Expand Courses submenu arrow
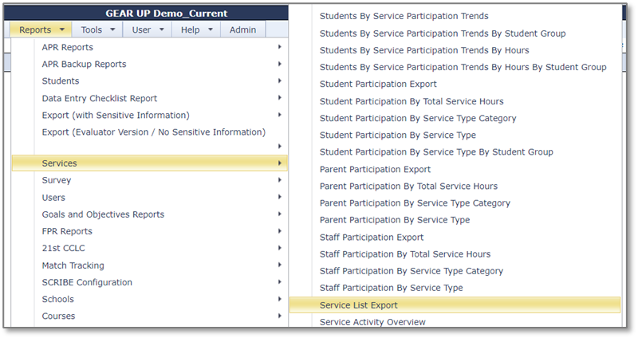Screen dimensions: 638x338 (280, 316)
